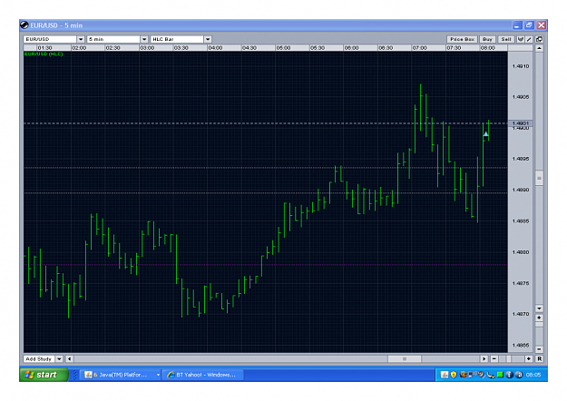Viewport: 567px width, 401px height.
Task: Click the 1.4870 price axis label
Action: pos(521,314)
